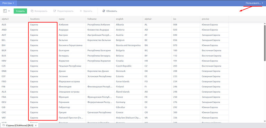Click Северная Европа in the Denmark row
This screenshot has height=128, width=266.
(214, 71)
